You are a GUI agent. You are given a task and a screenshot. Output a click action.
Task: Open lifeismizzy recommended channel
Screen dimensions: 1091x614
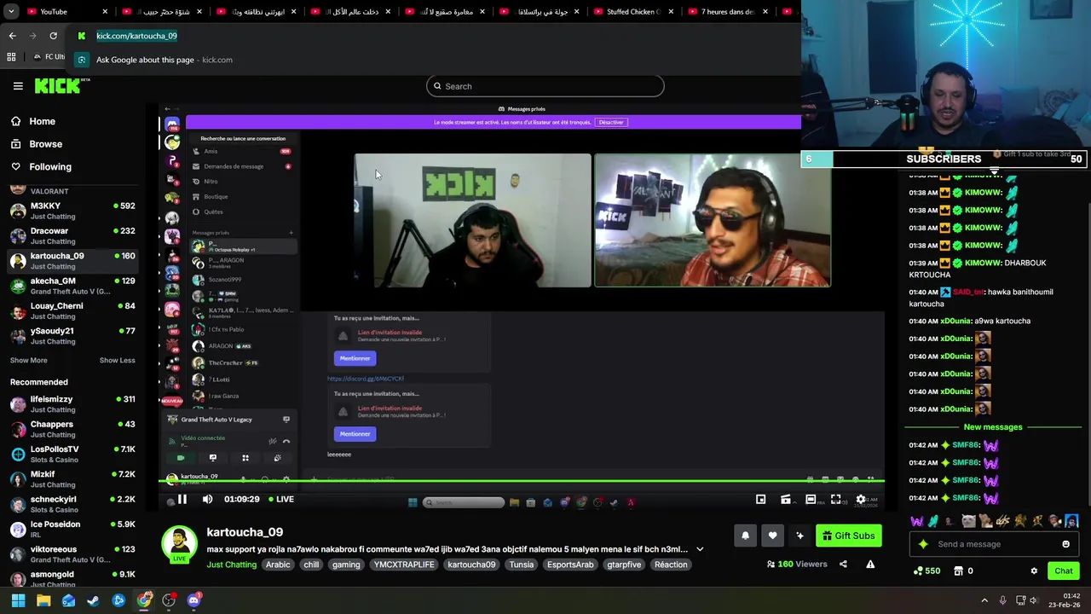tap(72, 403)
